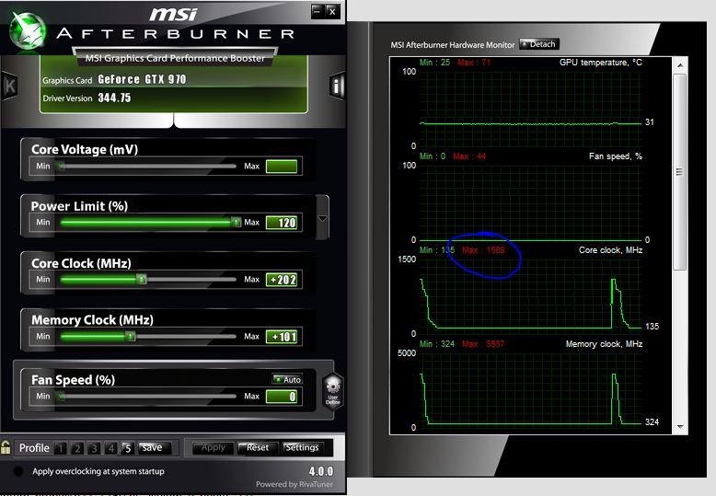Click the Power Limit slider handle
This screenshot has height=496, width=716.
[236, 223]
